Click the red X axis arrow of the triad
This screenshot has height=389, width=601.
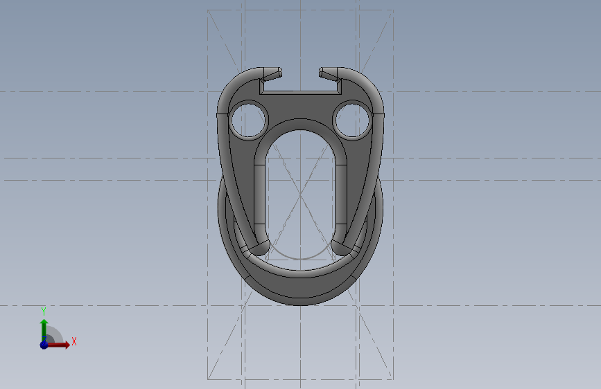coord(58,345)
